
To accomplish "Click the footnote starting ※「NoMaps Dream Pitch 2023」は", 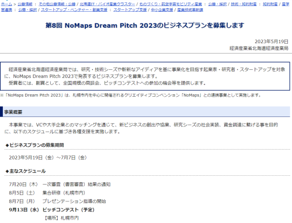I will (x=130, y=95).
